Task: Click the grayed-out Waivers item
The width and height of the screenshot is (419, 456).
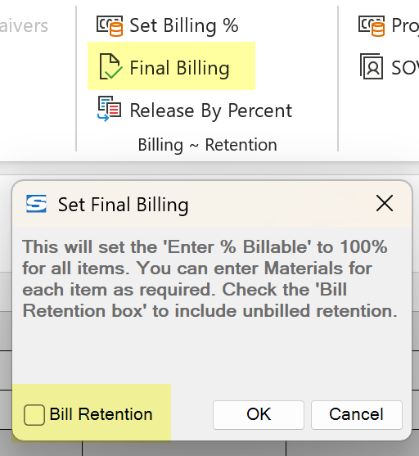Action: click(24, 26)
